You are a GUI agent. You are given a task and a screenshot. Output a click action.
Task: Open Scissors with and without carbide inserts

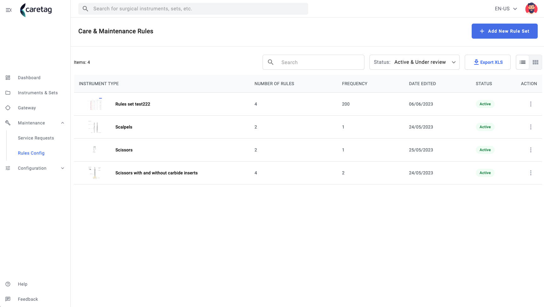pyautogui.click(x=156, y=173)
